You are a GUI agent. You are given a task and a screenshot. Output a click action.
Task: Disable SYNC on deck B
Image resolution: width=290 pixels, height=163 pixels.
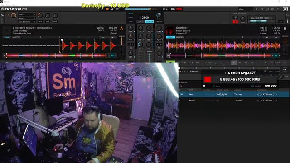[x=170, y=37]
